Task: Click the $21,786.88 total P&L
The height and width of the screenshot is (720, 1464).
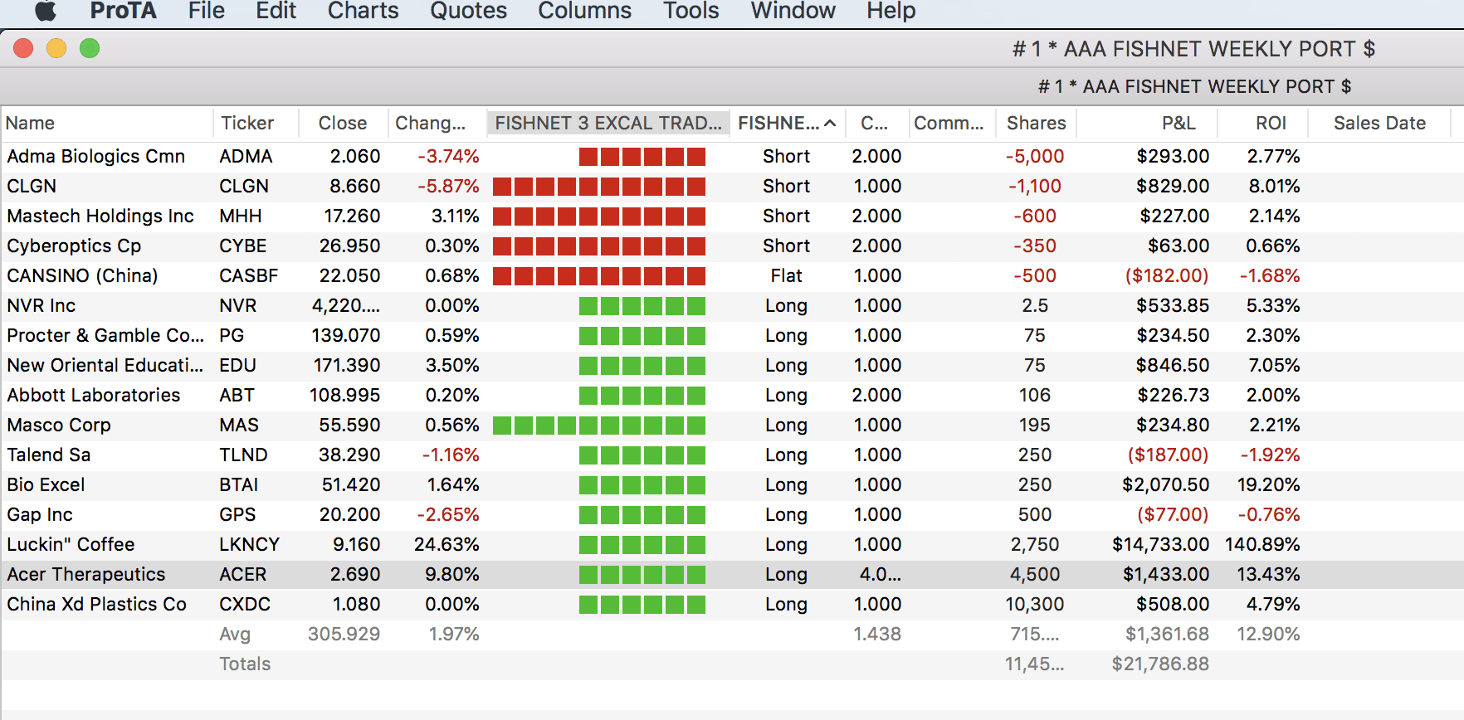Action: coord(1160,664)
